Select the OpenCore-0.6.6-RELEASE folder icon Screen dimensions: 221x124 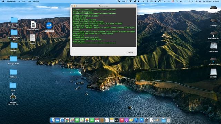click(x=14, y=20)
